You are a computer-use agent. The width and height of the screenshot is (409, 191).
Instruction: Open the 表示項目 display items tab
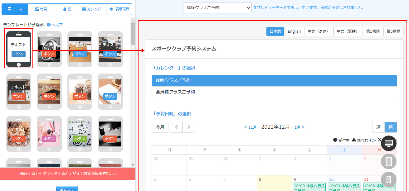click(119, 9)
